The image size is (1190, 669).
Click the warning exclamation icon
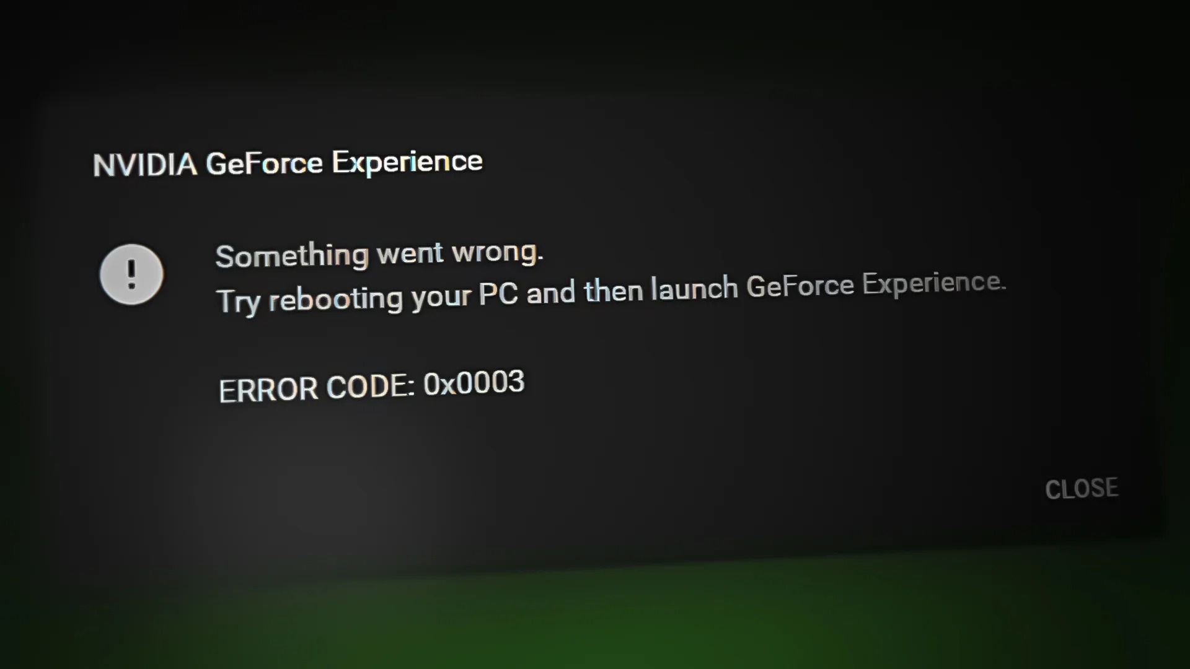click(x=131, y=274)
